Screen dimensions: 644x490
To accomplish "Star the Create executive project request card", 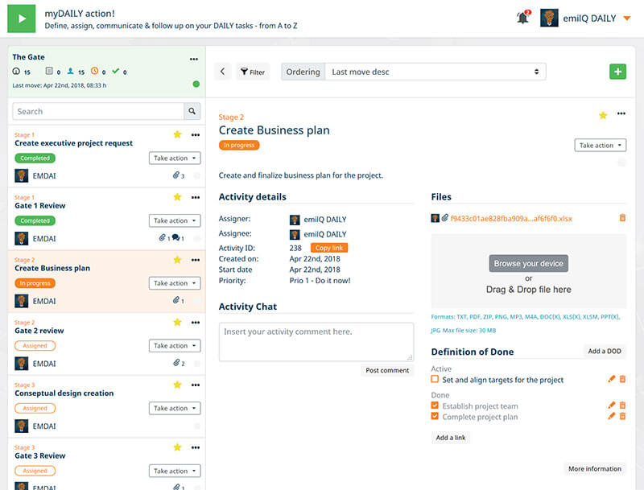I will point(177,134).
